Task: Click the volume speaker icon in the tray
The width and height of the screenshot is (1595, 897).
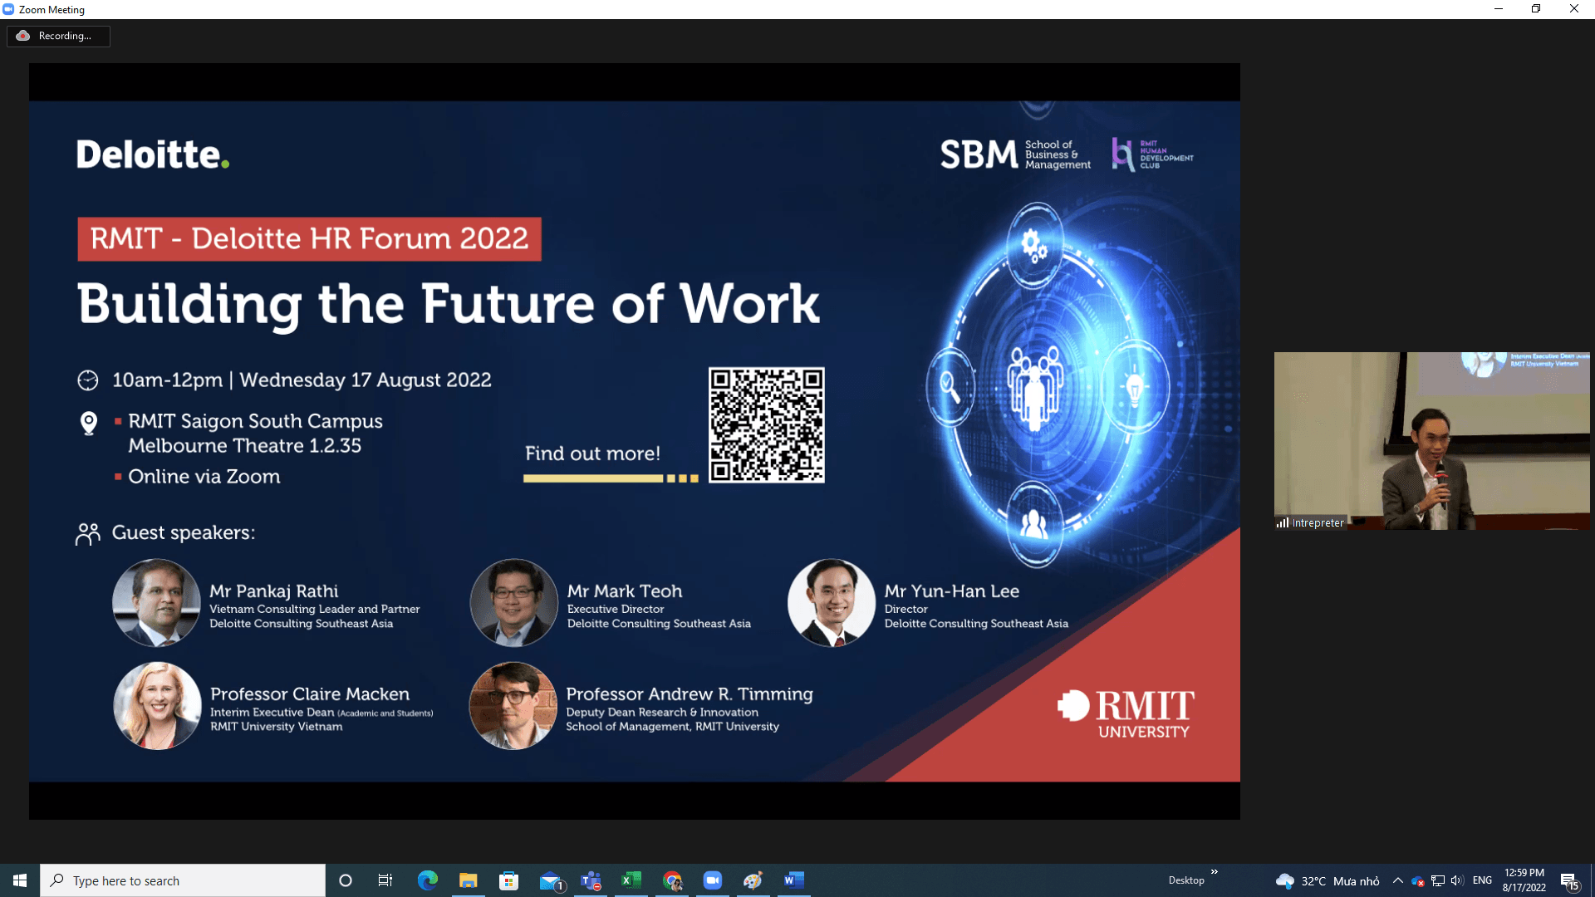Action: point(1458,880)
